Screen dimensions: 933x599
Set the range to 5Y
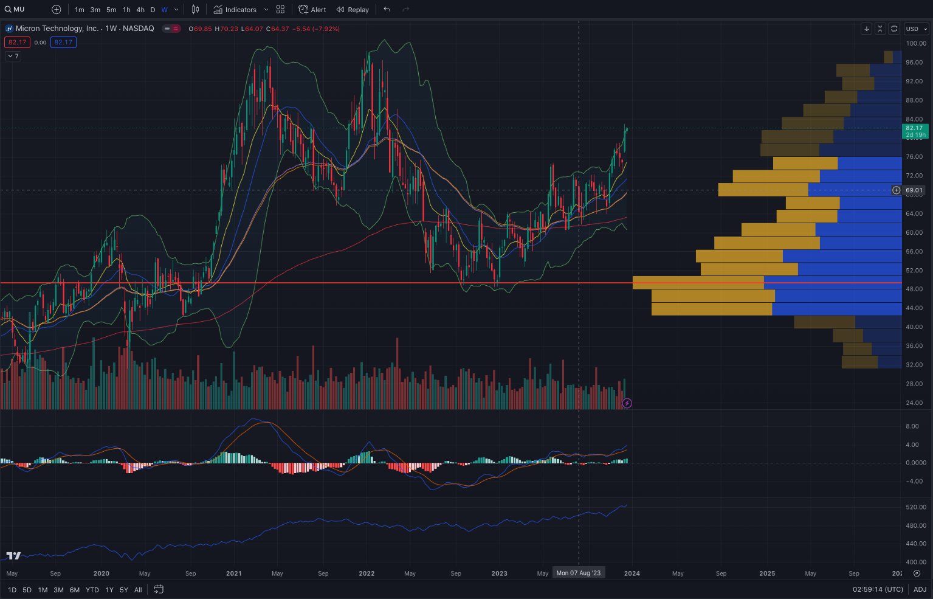tap(124, 590)
